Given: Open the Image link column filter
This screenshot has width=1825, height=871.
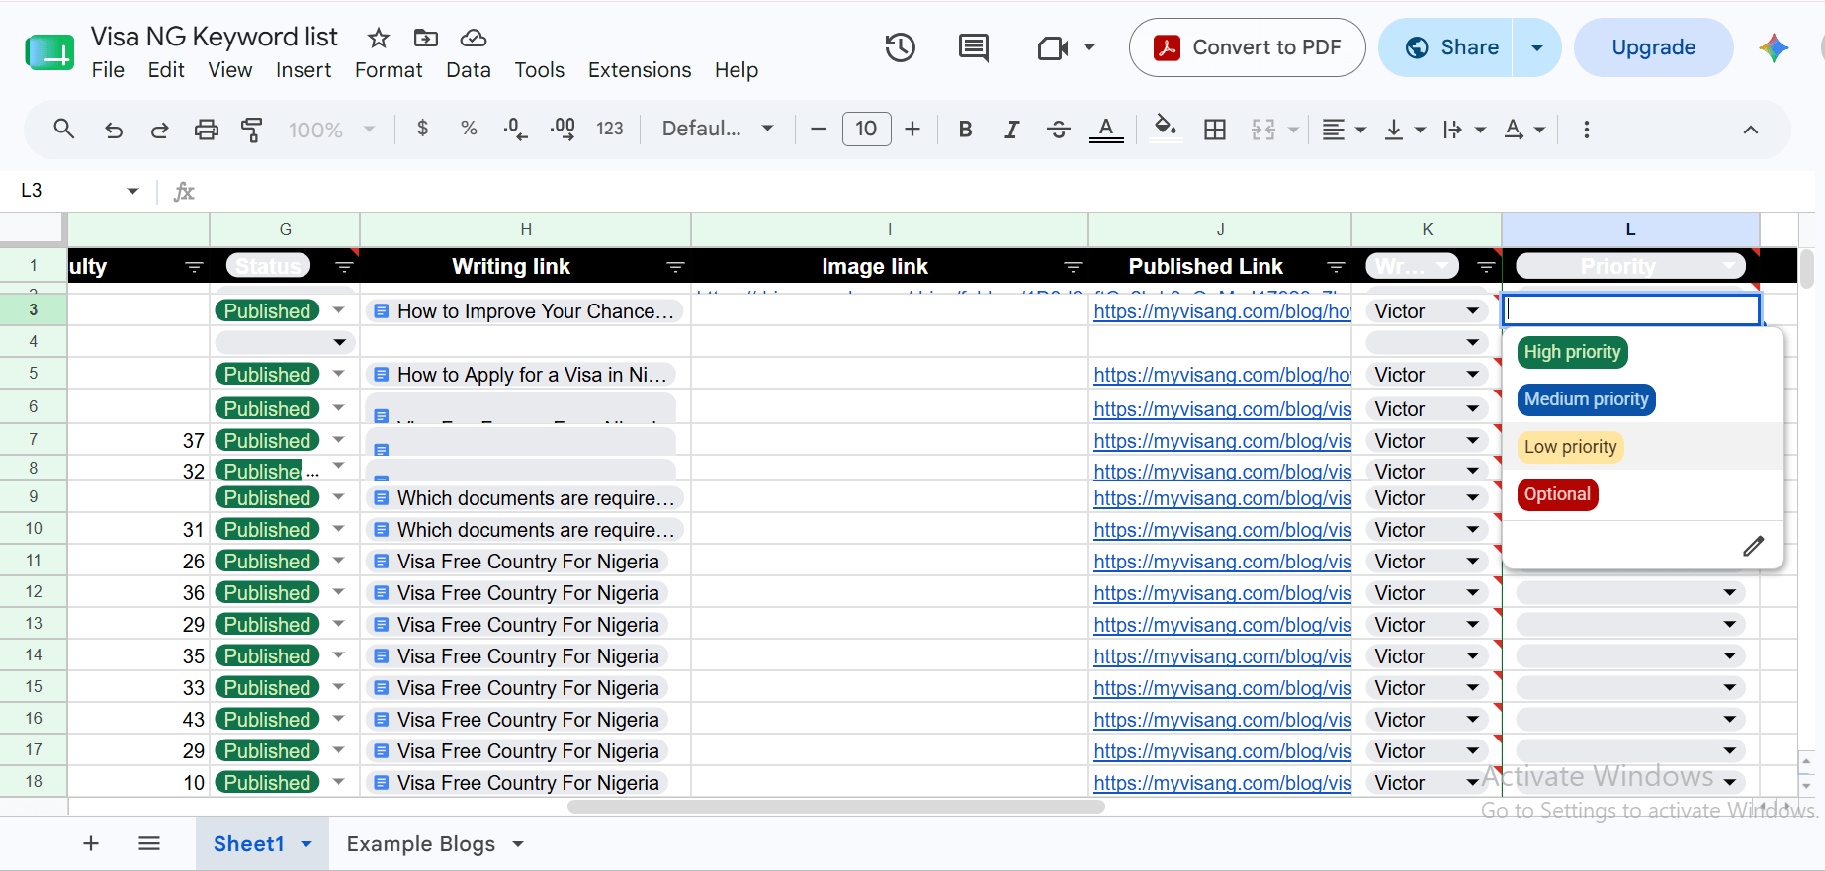Looking at the screenshot, I should (1073, 267).
